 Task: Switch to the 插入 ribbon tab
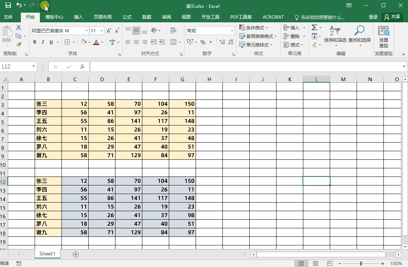[78, 17]
